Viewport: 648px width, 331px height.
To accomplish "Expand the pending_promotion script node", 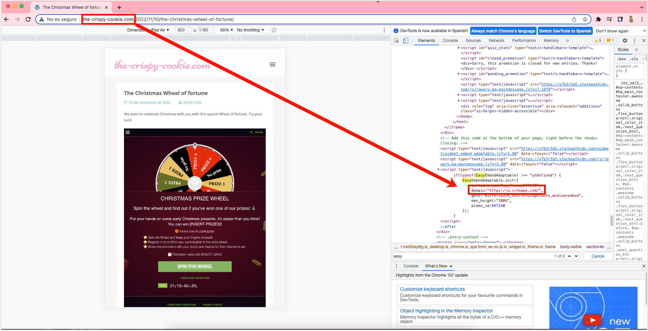I will pyautogui.click(x=459, y=74).
